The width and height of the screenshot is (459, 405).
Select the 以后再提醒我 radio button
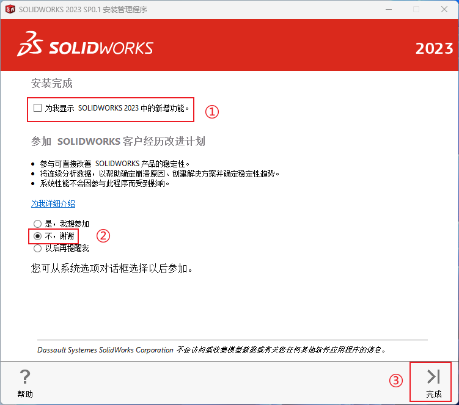37,249
